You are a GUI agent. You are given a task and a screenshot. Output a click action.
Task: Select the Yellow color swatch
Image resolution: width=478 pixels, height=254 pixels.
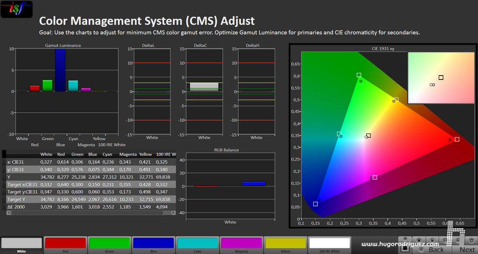coord(285,243)
